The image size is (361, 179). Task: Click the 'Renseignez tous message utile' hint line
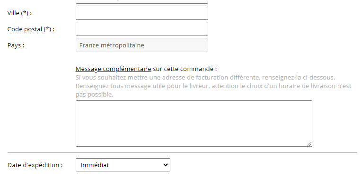pos(213,86)
